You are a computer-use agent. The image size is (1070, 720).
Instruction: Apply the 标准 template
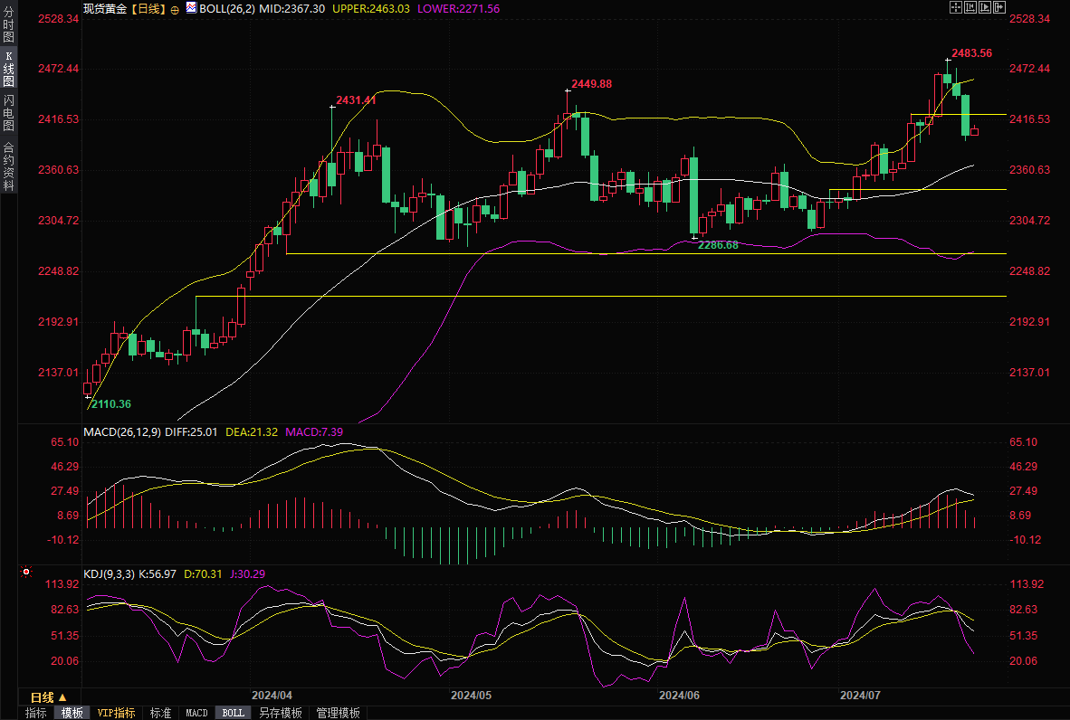click(x=160, y=713)
